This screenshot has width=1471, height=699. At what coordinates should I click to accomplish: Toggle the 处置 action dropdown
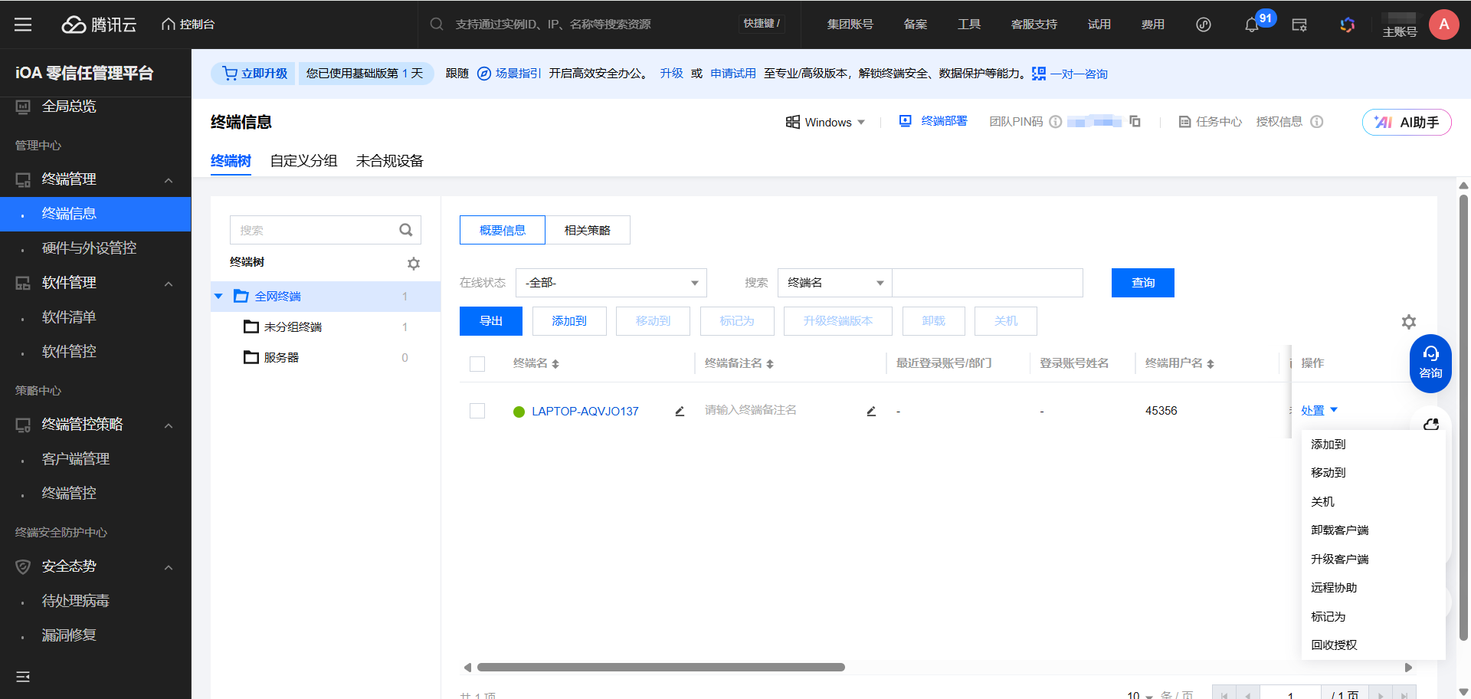click(1319, 411)
